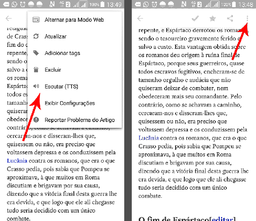The height and width of the screenshot is (221, 256).
Task: Click the tag icon beside Adicionar tags
Action: [x=36, y=53]
